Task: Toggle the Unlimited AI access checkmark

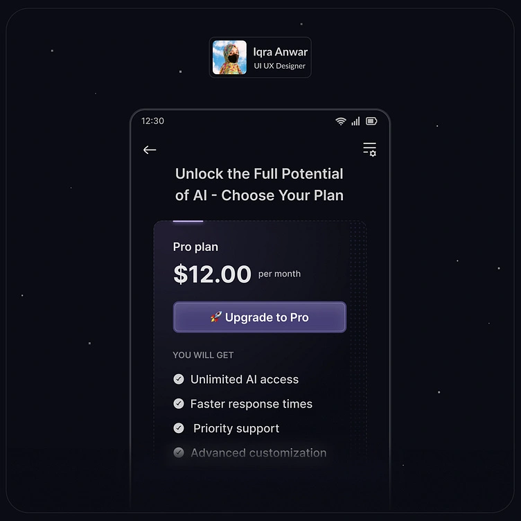Action: 179,379
